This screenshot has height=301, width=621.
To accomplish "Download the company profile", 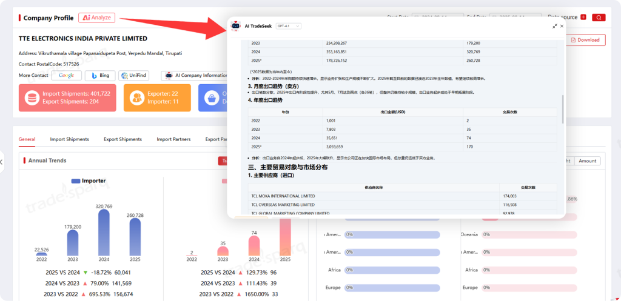I will coord(585,40).
